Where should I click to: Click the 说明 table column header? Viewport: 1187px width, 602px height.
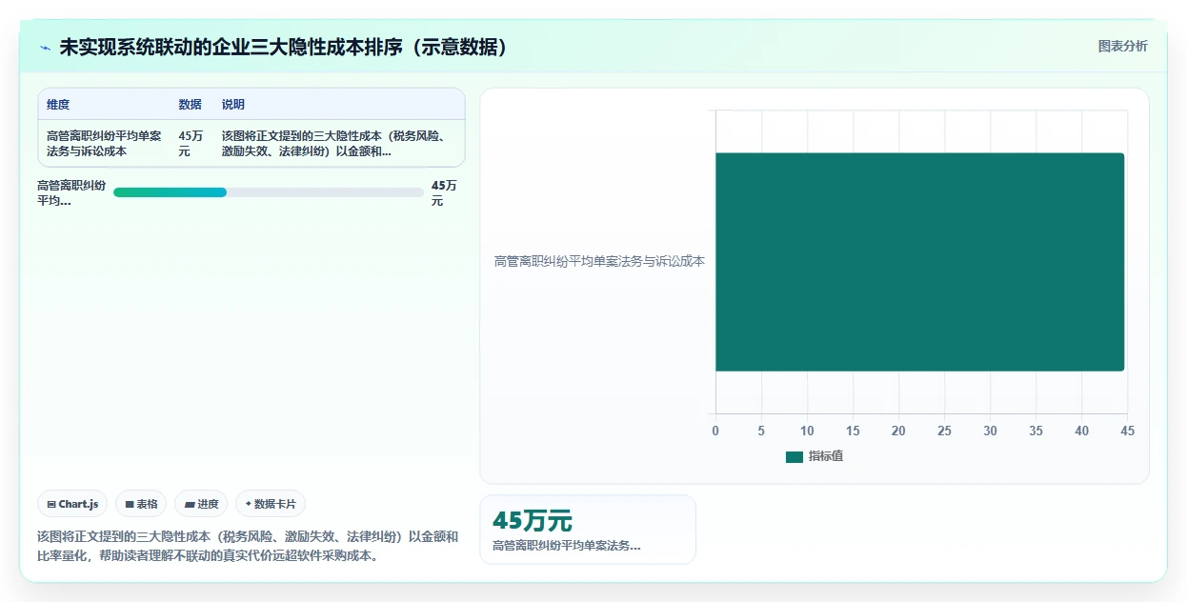[233, 105]
